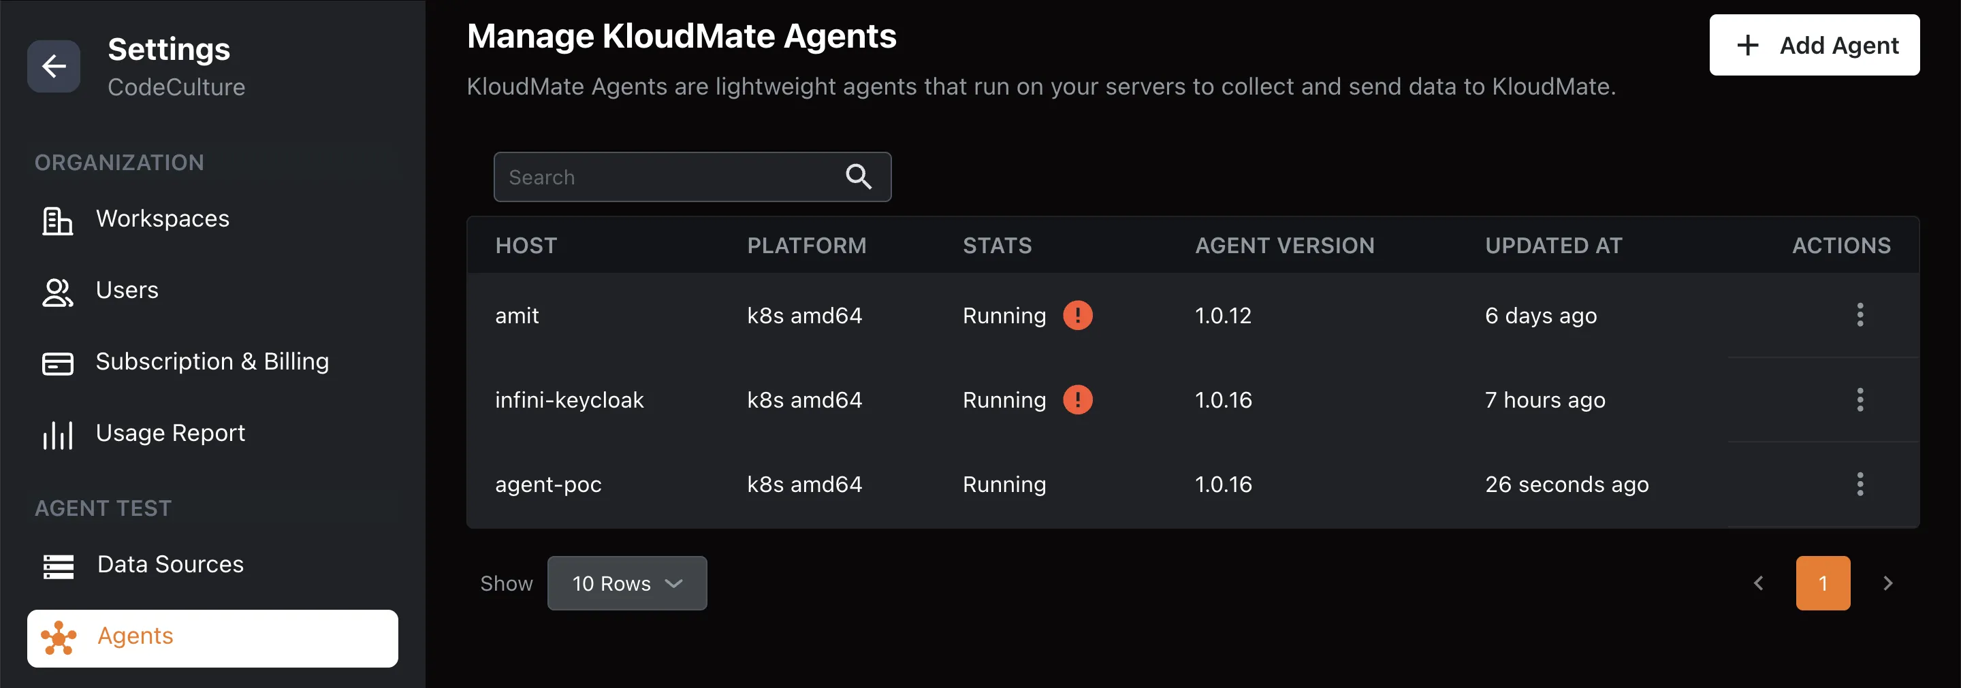
Task: Select Agents in the sidebar
Action: coord(212,638)
